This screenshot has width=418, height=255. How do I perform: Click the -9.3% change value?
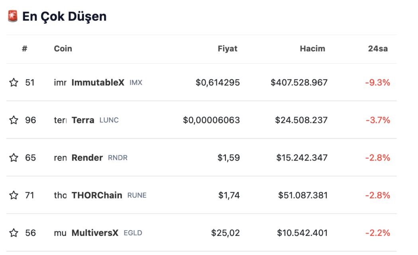point(377,82)
